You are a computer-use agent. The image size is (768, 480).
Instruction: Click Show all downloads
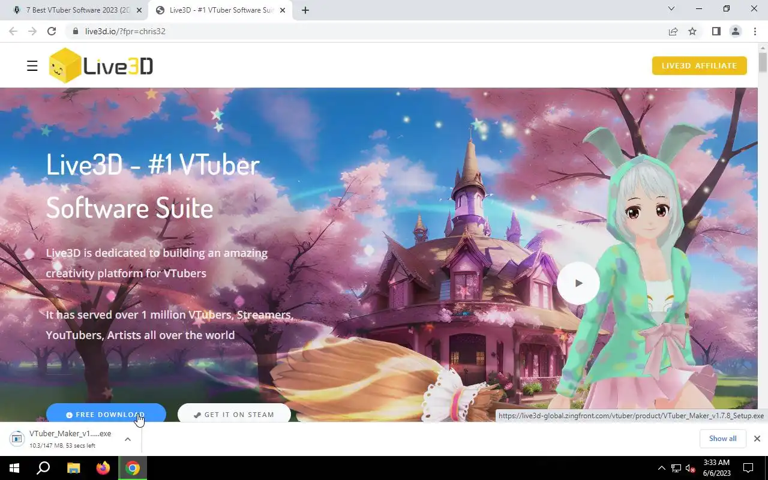722,439
